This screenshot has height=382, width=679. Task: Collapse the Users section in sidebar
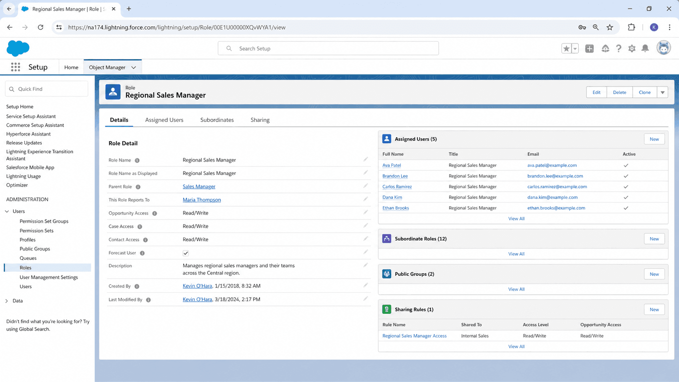(x=7, y=211)
